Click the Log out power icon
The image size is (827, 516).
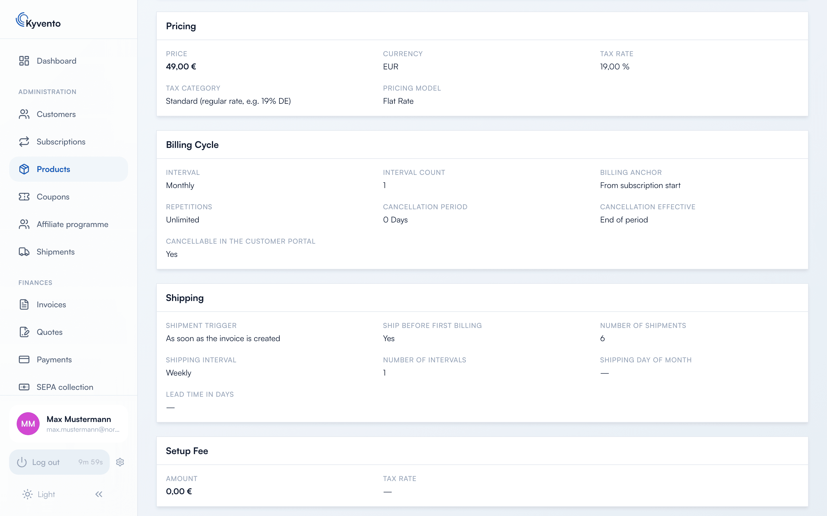(22, 462)
